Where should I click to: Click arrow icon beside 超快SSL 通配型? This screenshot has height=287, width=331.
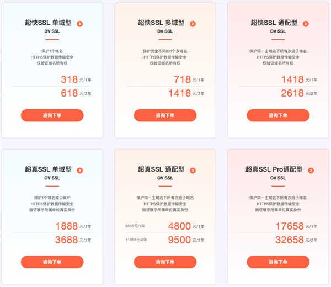pos(306,24)
